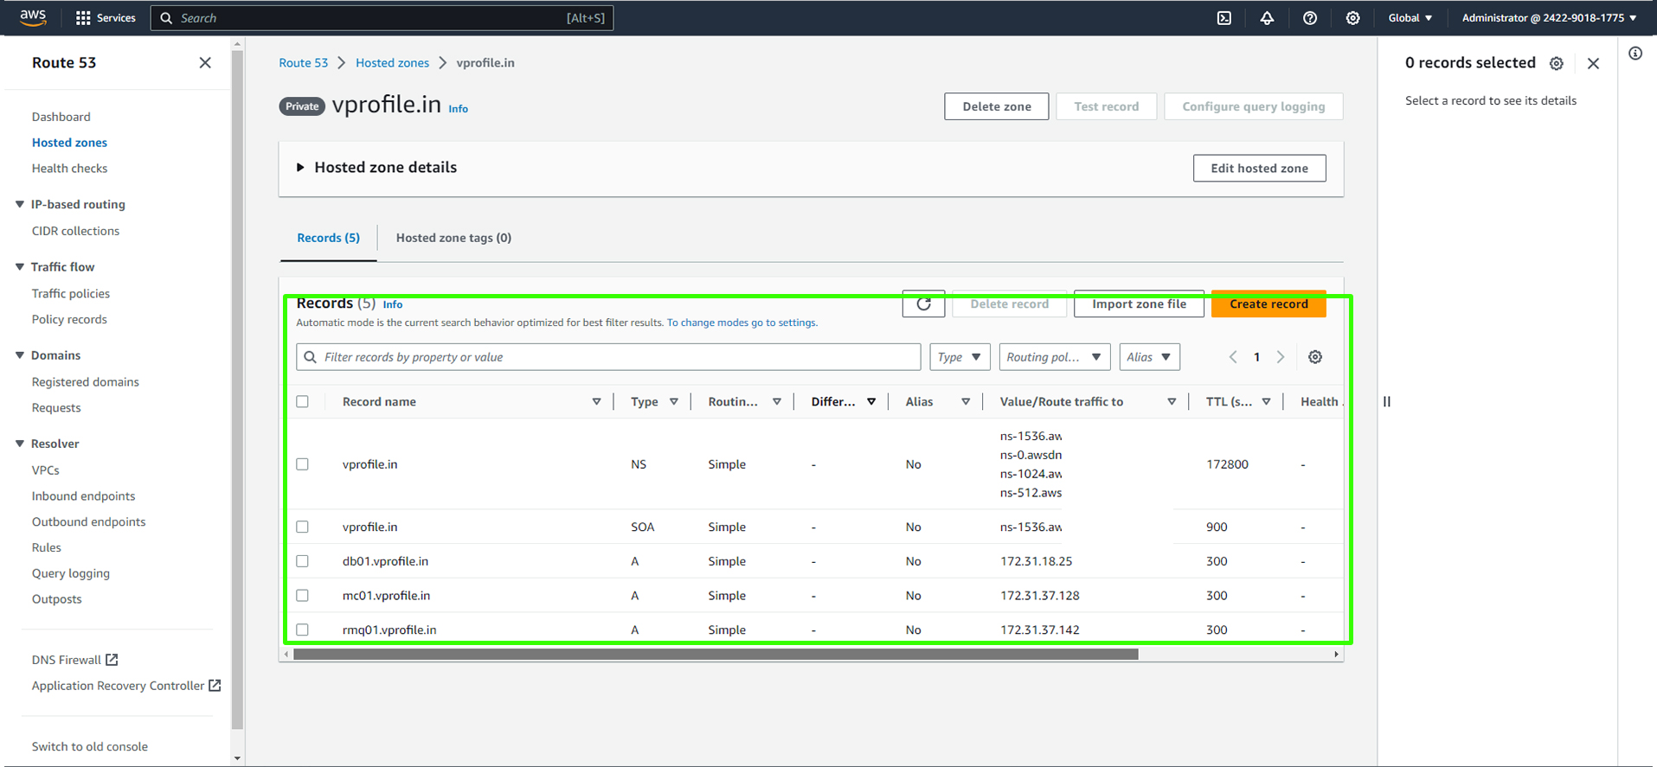This screenshot has height=767, width=1657.
Task: Open the Administrator account menu
Action: tap(1549, 17)
